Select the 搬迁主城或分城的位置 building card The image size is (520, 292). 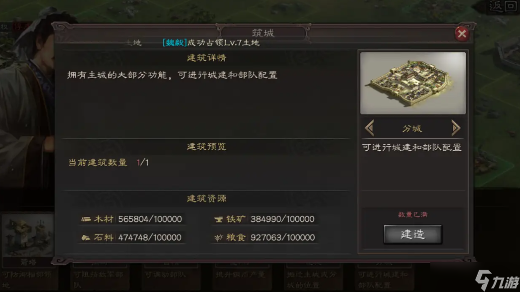point(313,277)
